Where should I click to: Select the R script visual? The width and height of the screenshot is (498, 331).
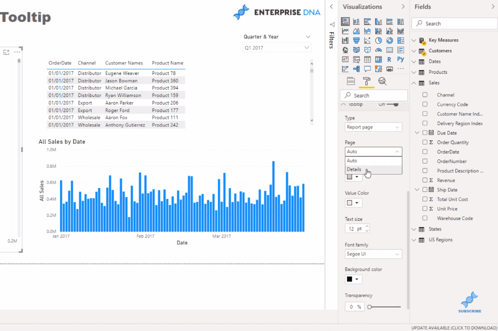point(389,59)
